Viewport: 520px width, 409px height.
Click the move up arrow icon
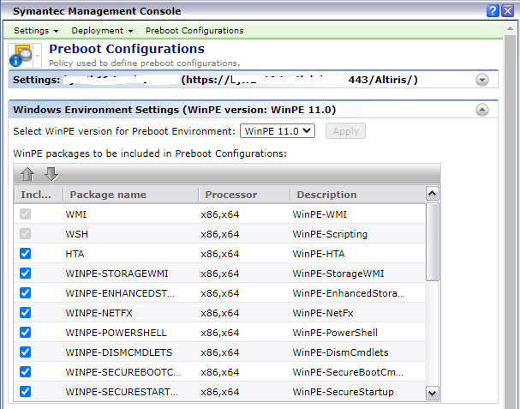27,174
